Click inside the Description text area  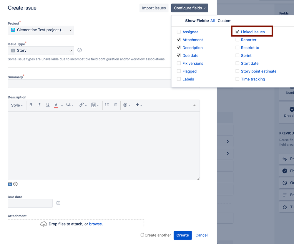(104, 146)
